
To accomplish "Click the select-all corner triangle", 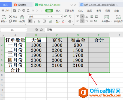I will (3, 35).
